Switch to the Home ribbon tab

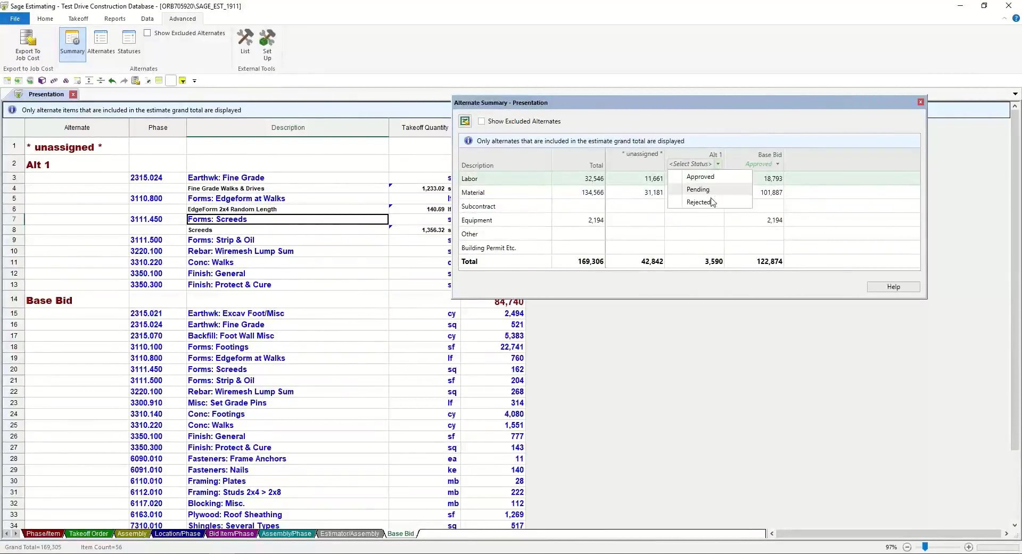coord(45,19)
